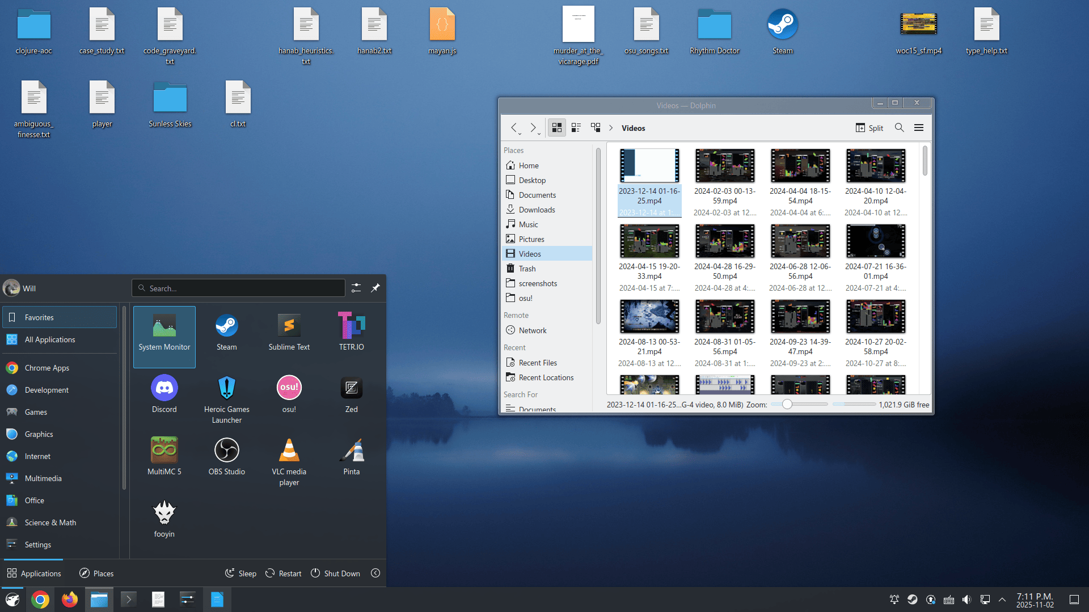Open the filter options beside the search field
Viewport: 1089px width, 612px height.
356,288
